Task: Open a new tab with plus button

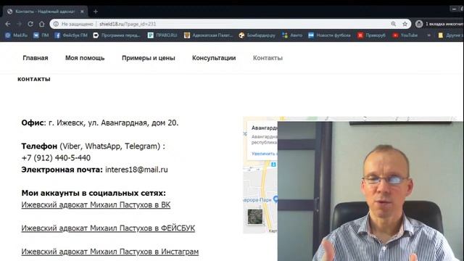Action: coord(96,12)
